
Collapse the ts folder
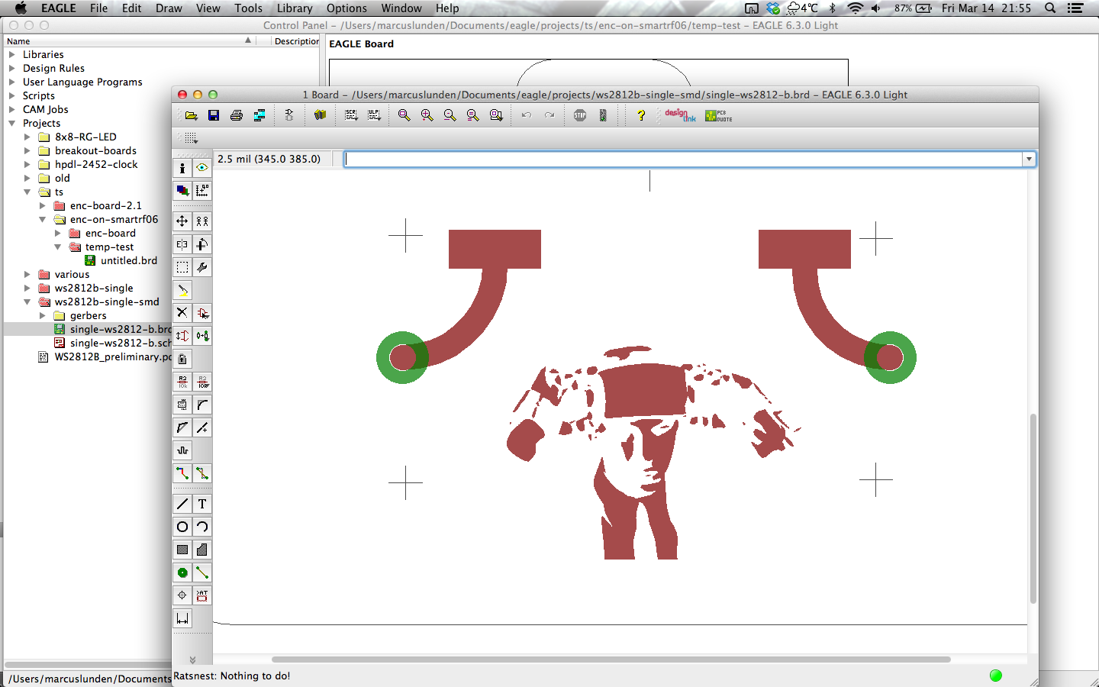tap(27, 192)
